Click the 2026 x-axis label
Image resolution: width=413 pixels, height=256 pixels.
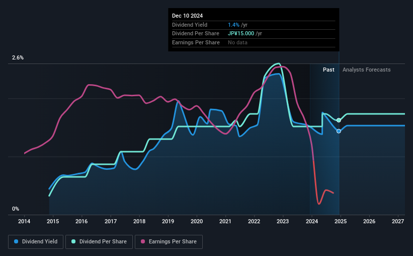tap(369, 221)
